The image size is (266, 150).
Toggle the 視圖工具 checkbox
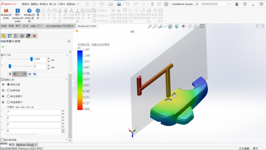click(x=2, y=80)
